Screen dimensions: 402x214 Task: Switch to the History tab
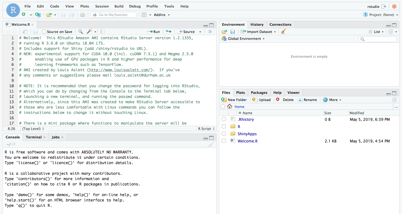[x=257, y=24]
